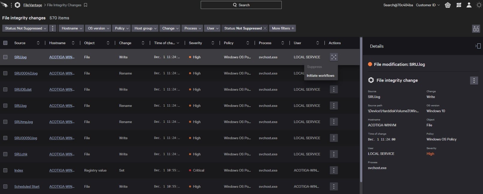Viewport: 483px width, 194px height.
Task: Collapse the Details panel icon
Action: point(478,46)
